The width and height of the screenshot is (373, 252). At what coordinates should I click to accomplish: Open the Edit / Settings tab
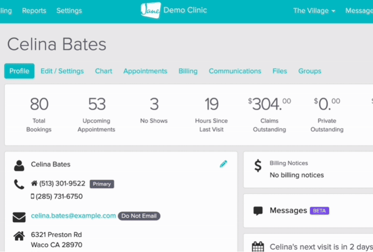tap(62, 71)
